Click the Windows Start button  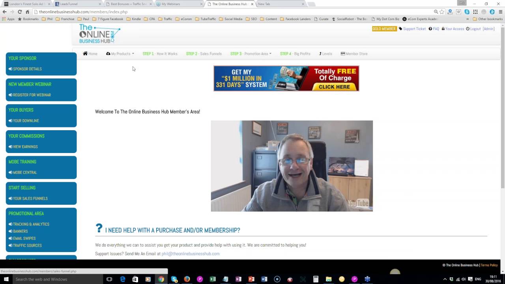6,279
